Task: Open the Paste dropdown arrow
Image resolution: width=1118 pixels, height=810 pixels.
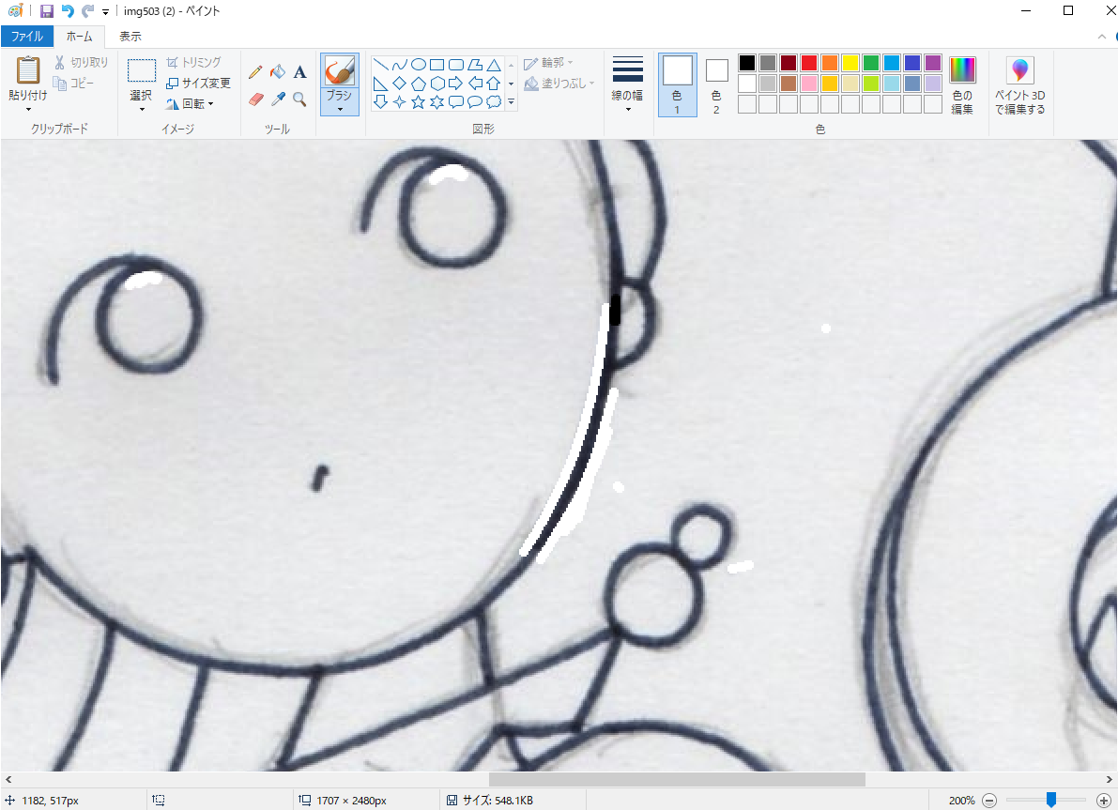Action: coord(28,109)
